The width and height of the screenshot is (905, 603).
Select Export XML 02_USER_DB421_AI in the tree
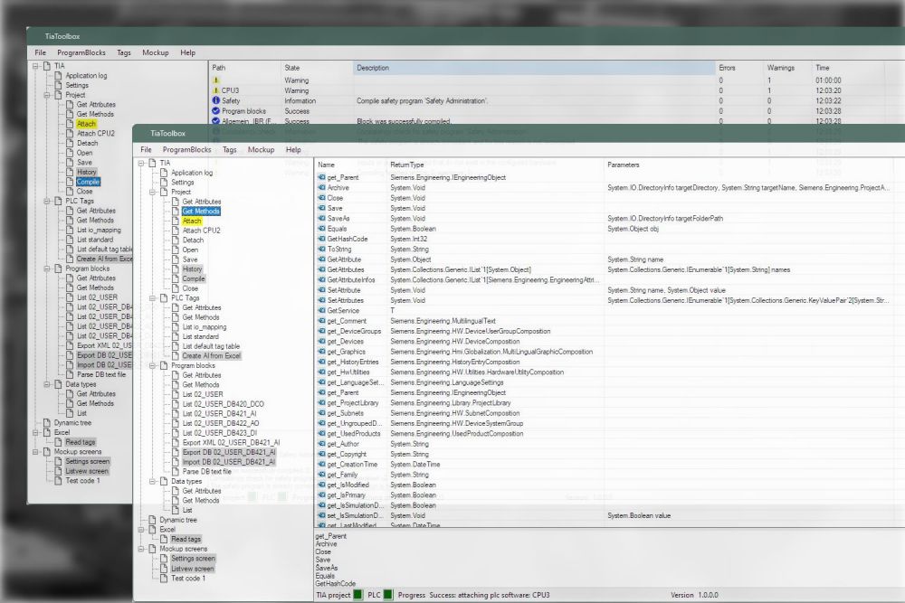pos(231,443)
